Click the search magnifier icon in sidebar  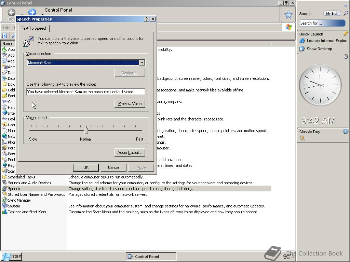[x=346, y=13]
